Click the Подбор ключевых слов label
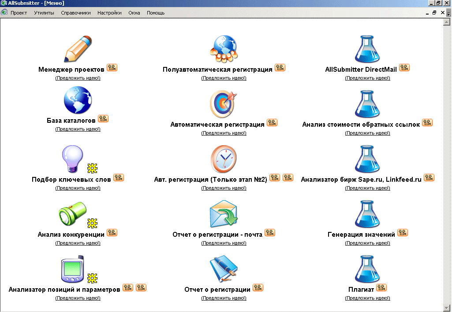The width and height of the screenshot is (452, 312). click(x=71, y=180)
